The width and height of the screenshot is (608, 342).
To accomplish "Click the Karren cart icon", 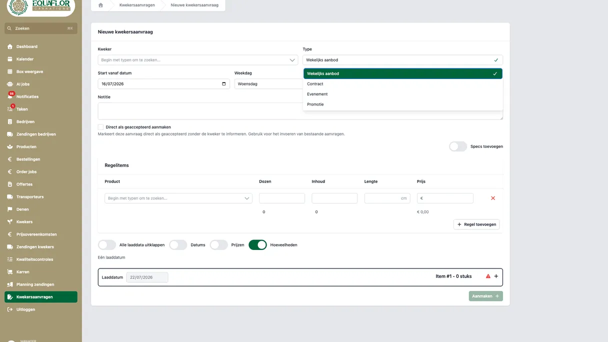I will tap(9, 271).
